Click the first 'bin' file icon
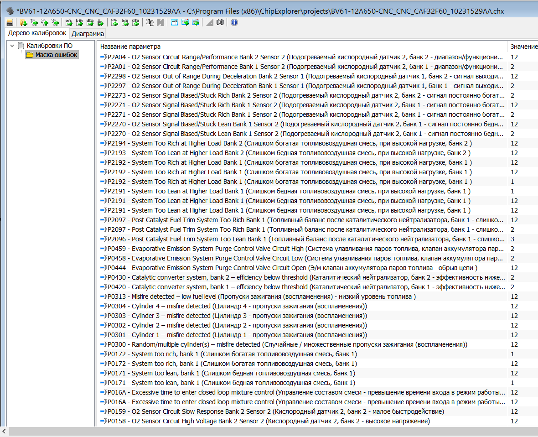This screenshot has height=437, width=538. tap(79, 22)
